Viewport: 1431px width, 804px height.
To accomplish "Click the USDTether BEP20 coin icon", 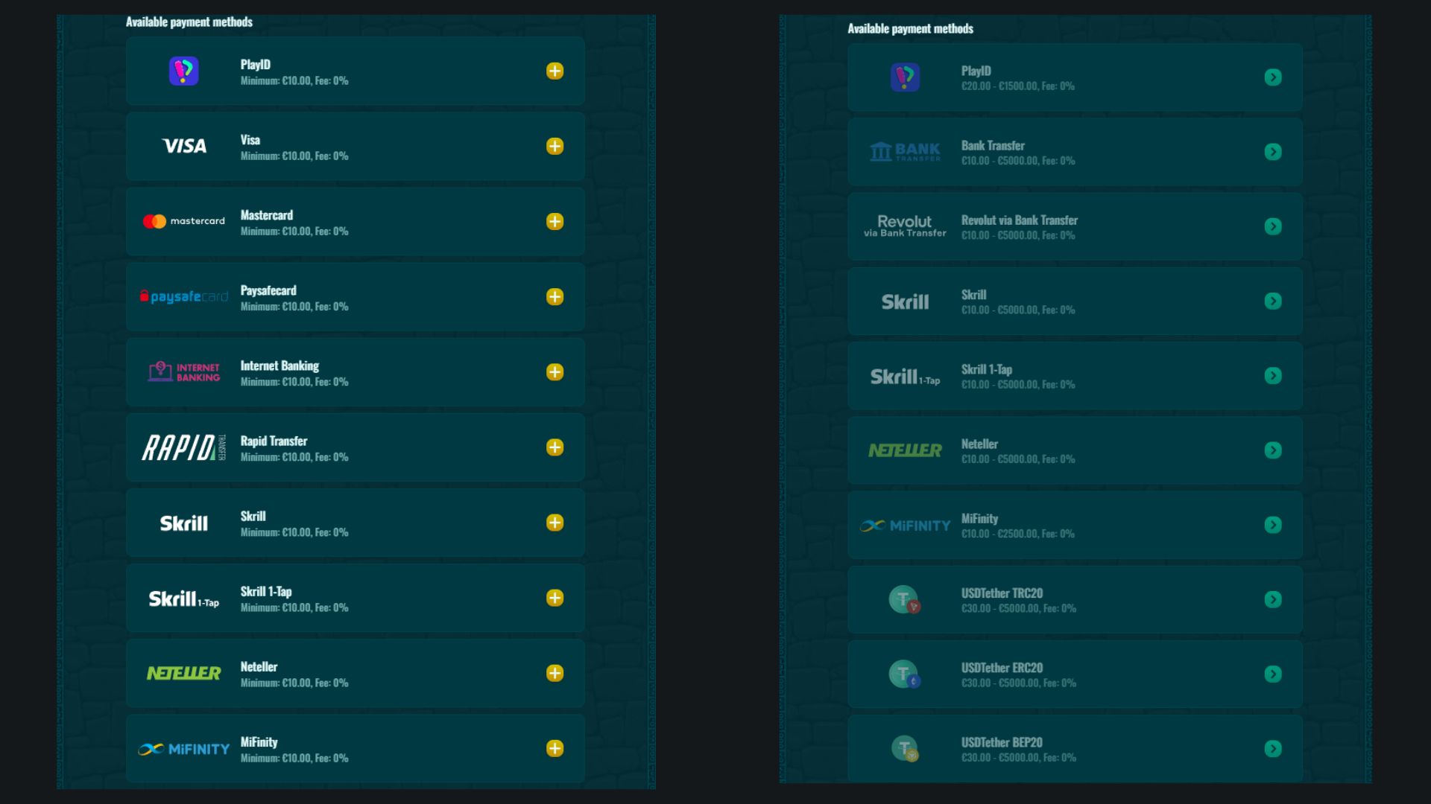I will point(905,748).
